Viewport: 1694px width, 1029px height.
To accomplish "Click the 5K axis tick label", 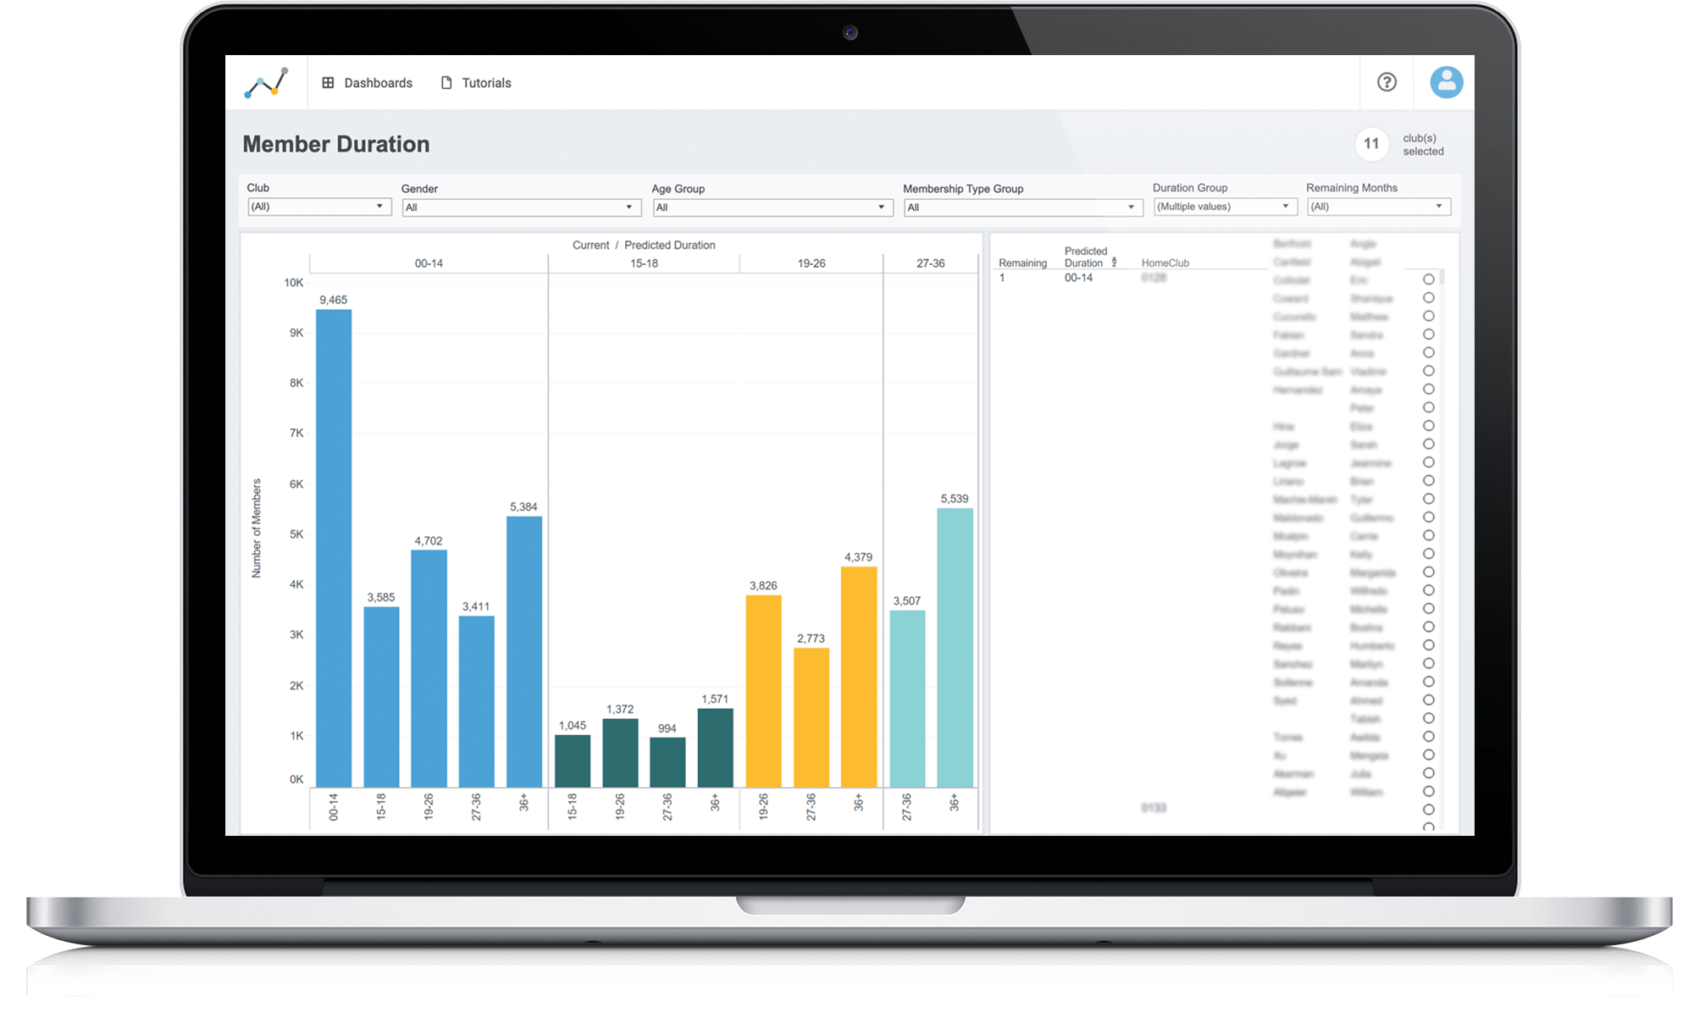I will 296,534.
